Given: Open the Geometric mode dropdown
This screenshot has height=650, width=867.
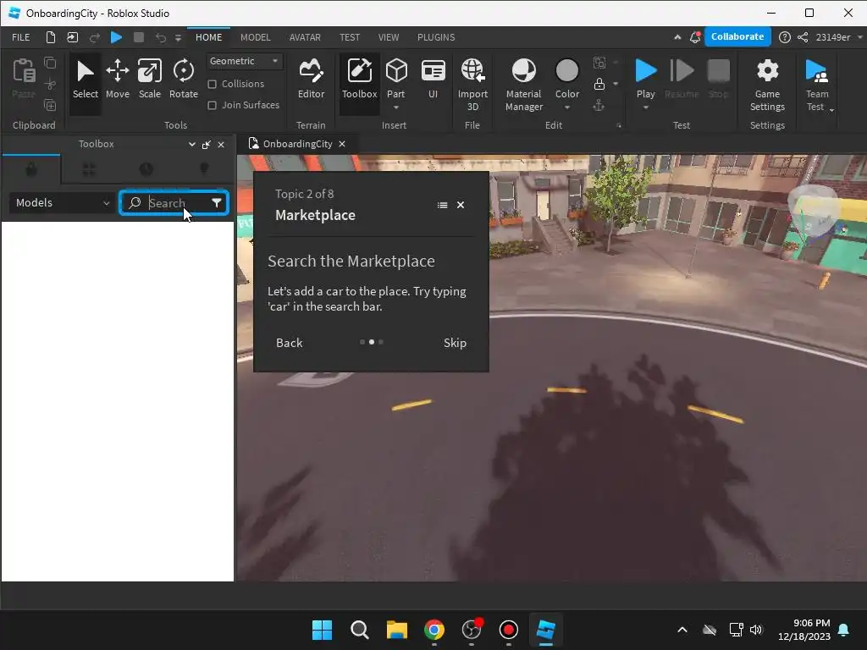Looking at the screenshot, I should click(245, 61).
